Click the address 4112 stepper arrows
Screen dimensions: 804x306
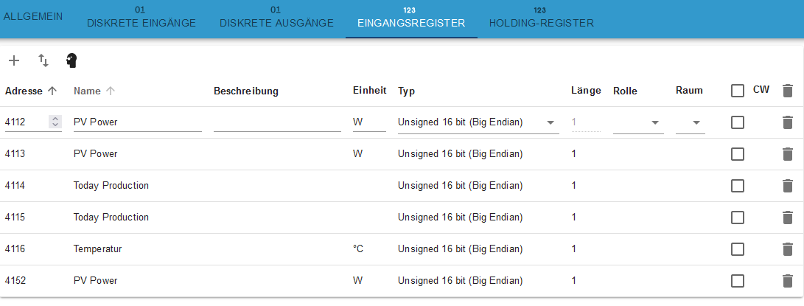(x=55, y=122)
